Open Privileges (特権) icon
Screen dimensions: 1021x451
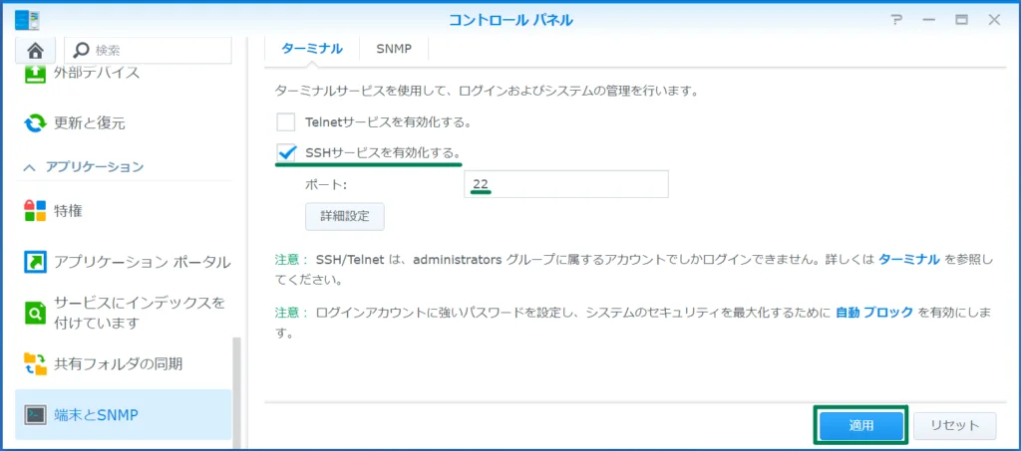[x=35, y=211]
